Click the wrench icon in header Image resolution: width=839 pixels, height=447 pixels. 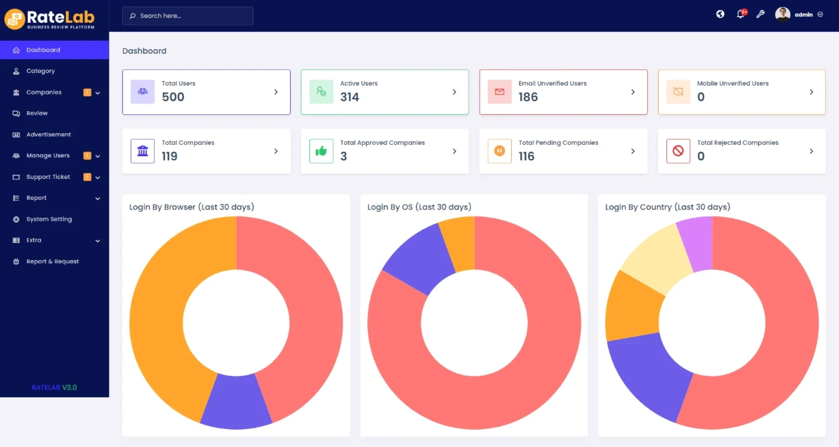coord(760,14)
